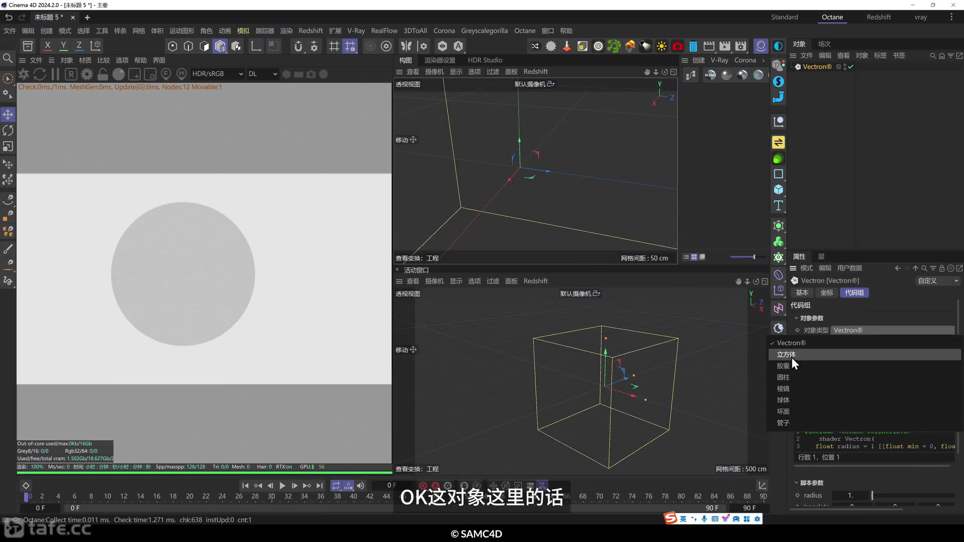Toggle the Vectron object enabled checkmark
Screen dimensions: 964x542
(851, 67)
